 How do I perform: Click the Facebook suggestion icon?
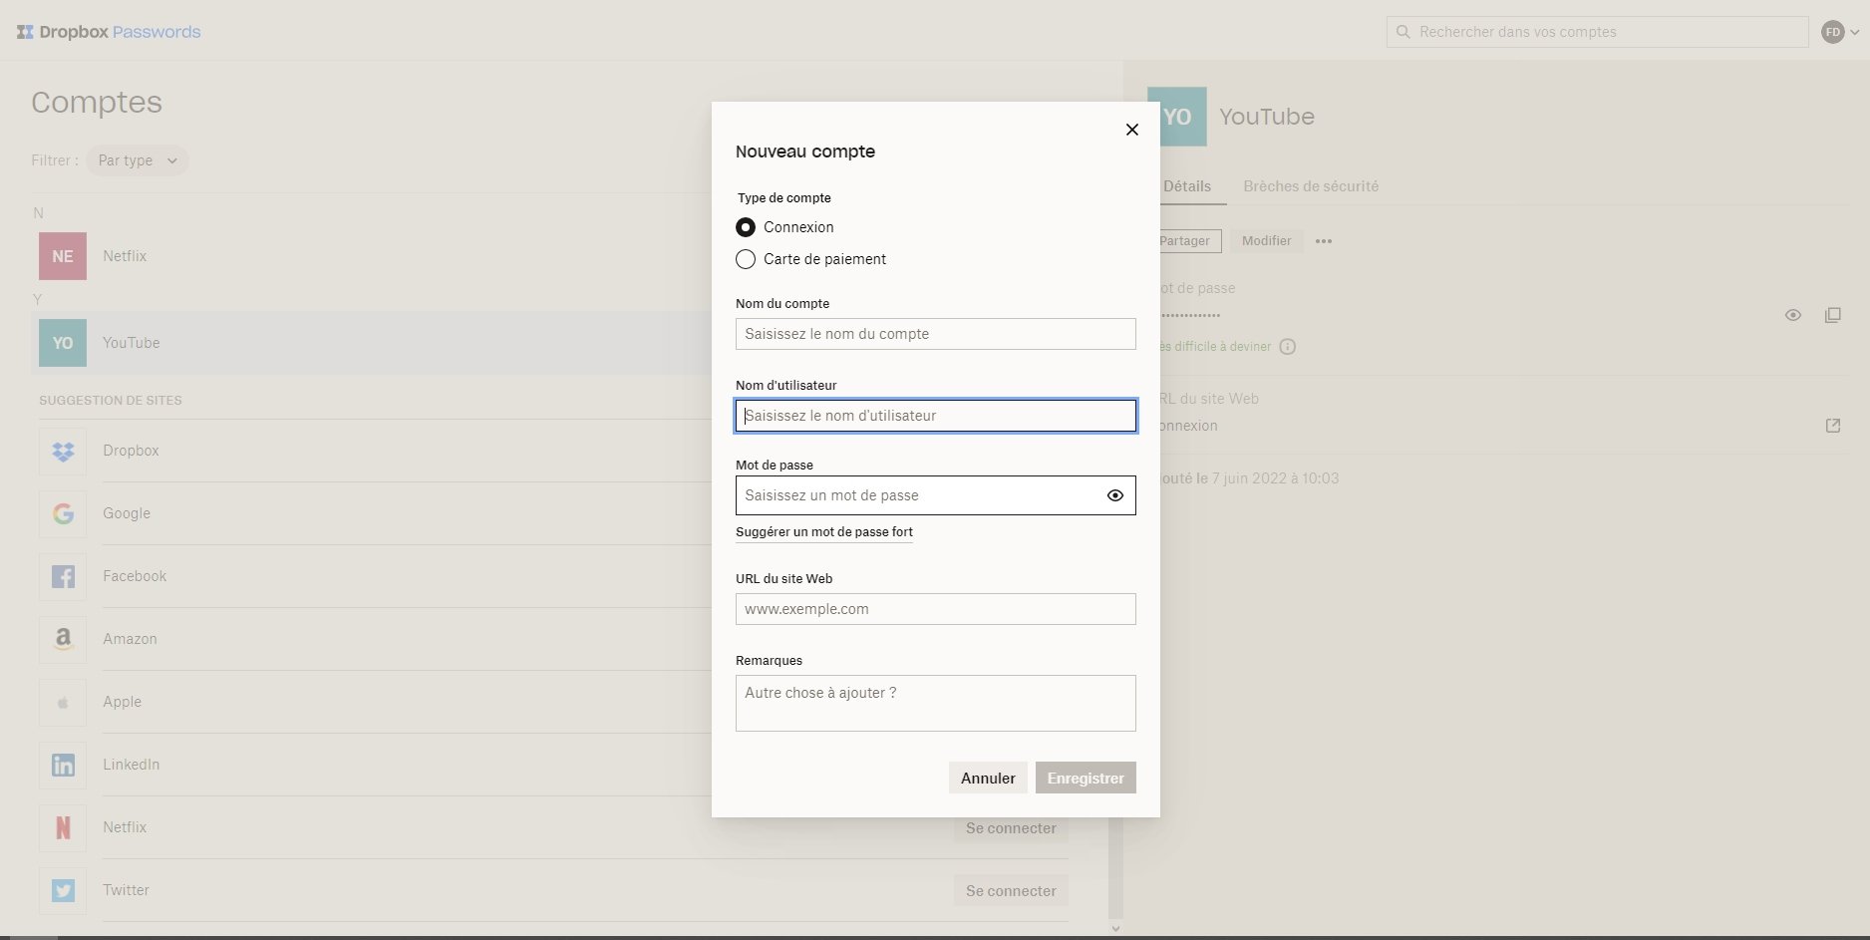[x=63, y=576]
